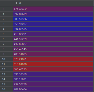This screenshot has width=94, height=92.
Task: Select the blue cell 309.59326
Action: (x=53, y=19)
